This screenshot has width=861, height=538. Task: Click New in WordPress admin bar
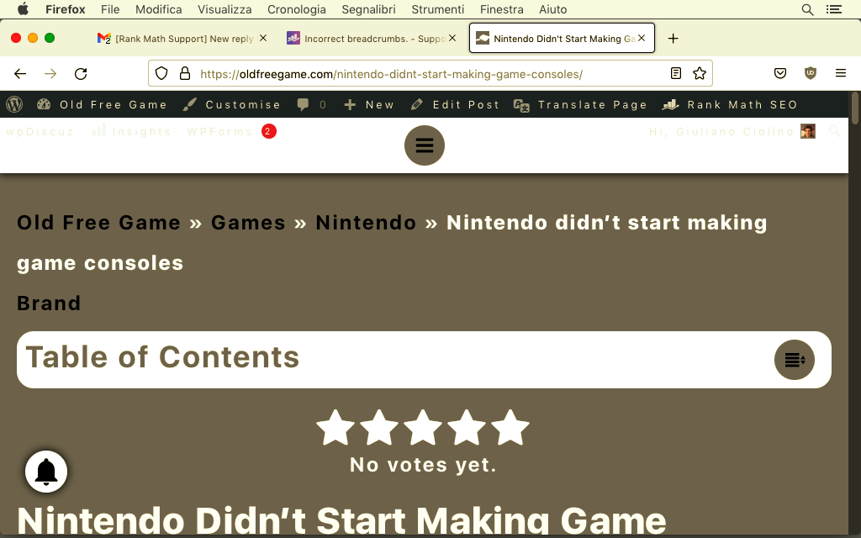pyautogui.click(x=369, y=104)
